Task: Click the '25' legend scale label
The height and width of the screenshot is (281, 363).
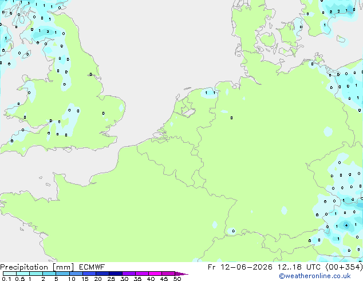Action: (x=111, y=279)
